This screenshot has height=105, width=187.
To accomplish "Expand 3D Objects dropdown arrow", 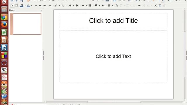I will [x=112, y=6].
